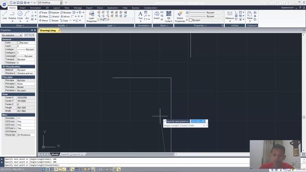
Task: Click the Insert block icon
Action: [x=157, y=15]
